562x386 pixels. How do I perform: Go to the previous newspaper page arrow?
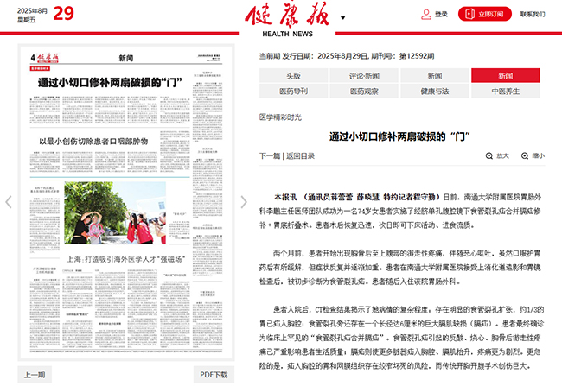[9, 202]
